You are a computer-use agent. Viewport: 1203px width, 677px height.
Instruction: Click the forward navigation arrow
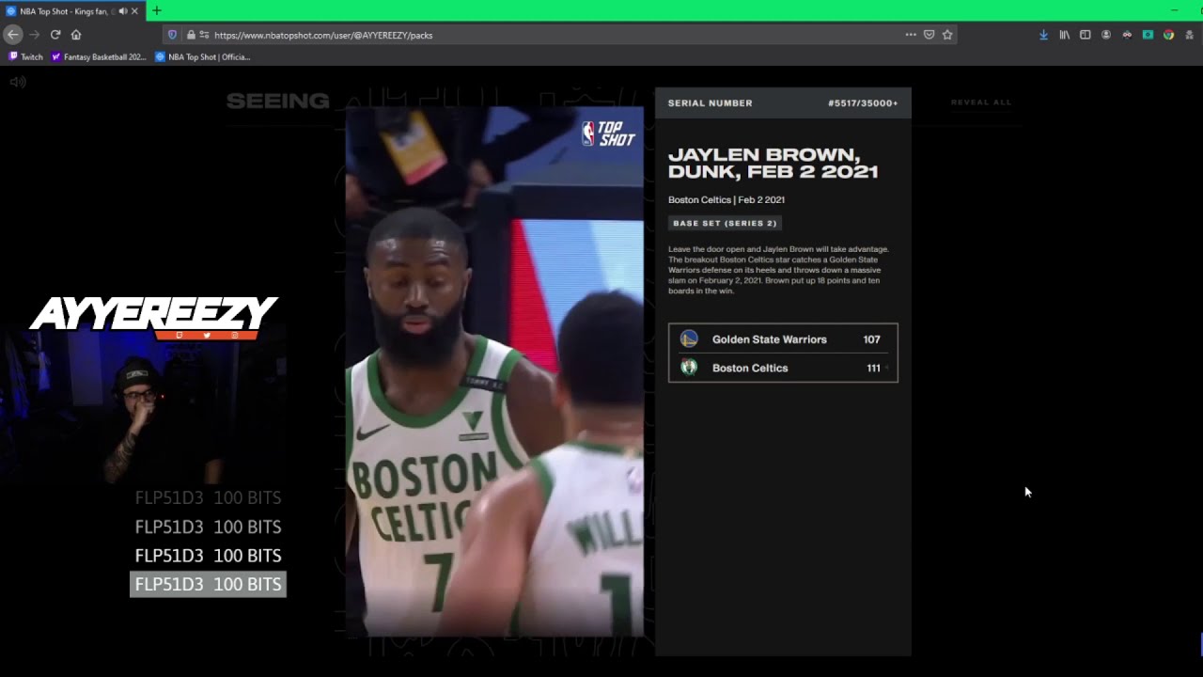tap(35, 35)
